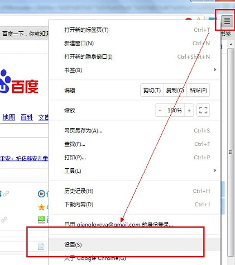Click the page scrollbar up arrow

231,44
